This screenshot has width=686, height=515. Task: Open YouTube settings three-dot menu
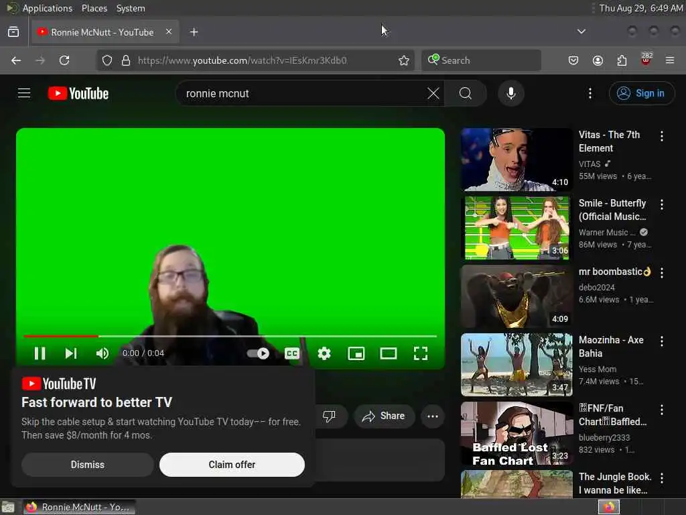(590, 93)
